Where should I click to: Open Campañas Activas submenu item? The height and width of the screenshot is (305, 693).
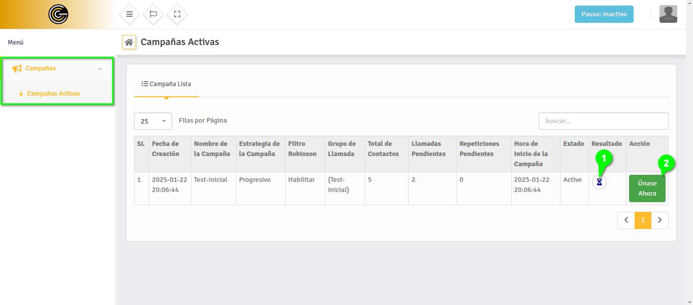click(x=53, y=94)
